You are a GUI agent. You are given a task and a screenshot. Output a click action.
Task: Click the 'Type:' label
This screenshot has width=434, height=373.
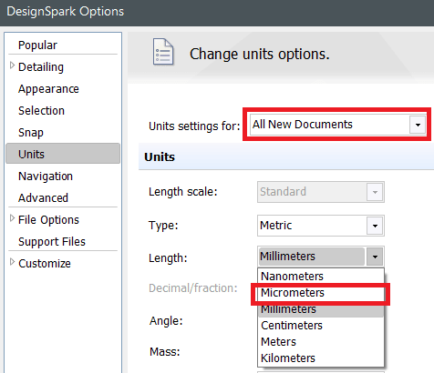[163, 226]
